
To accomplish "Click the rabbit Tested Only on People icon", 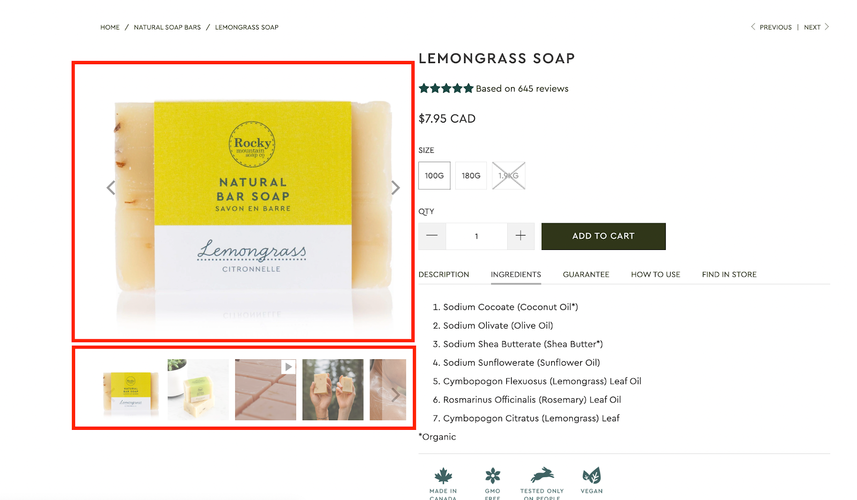I will [542, 475].
